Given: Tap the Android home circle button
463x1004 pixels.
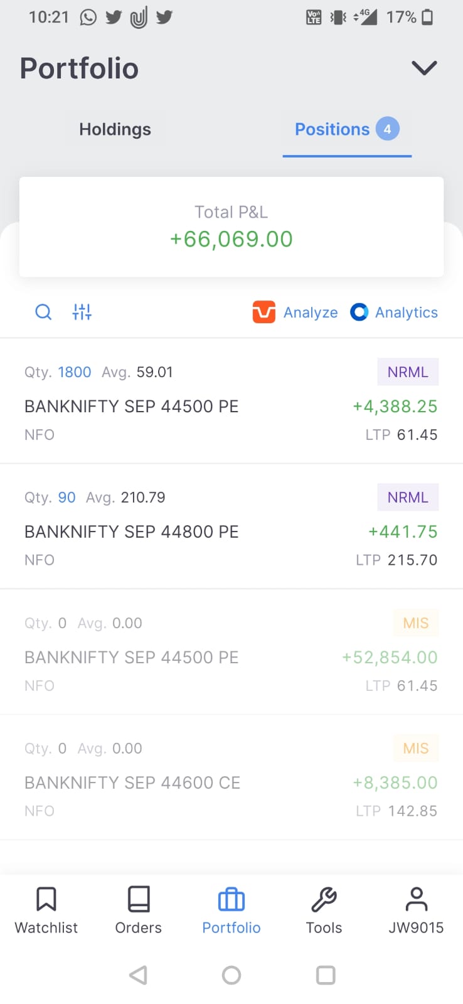Looking at the screenshot, I should (231, 975).
